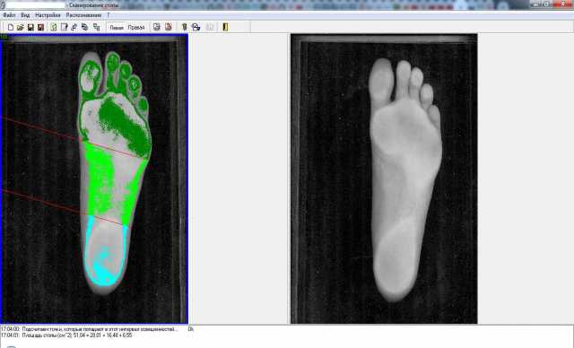Click the Open folder toolbar icon
The image size is (574, 348).
21,27
